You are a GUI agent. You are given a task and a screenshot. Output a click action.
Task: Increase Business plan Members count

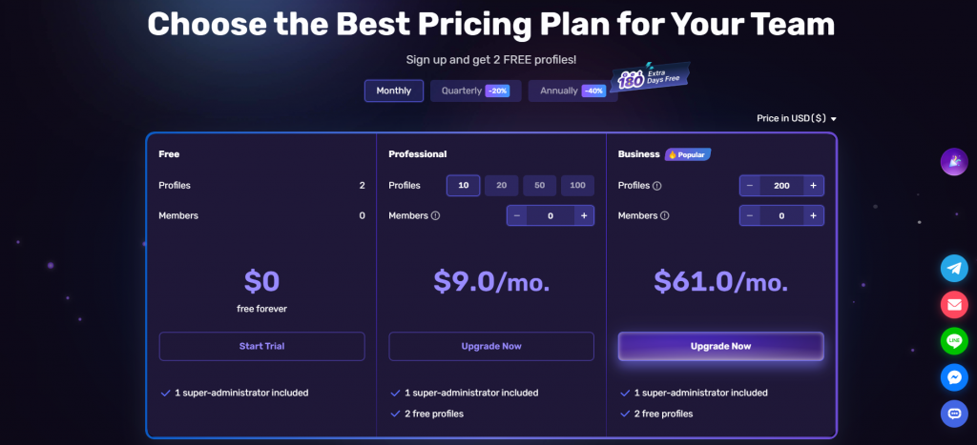click(x=813, y=216)
